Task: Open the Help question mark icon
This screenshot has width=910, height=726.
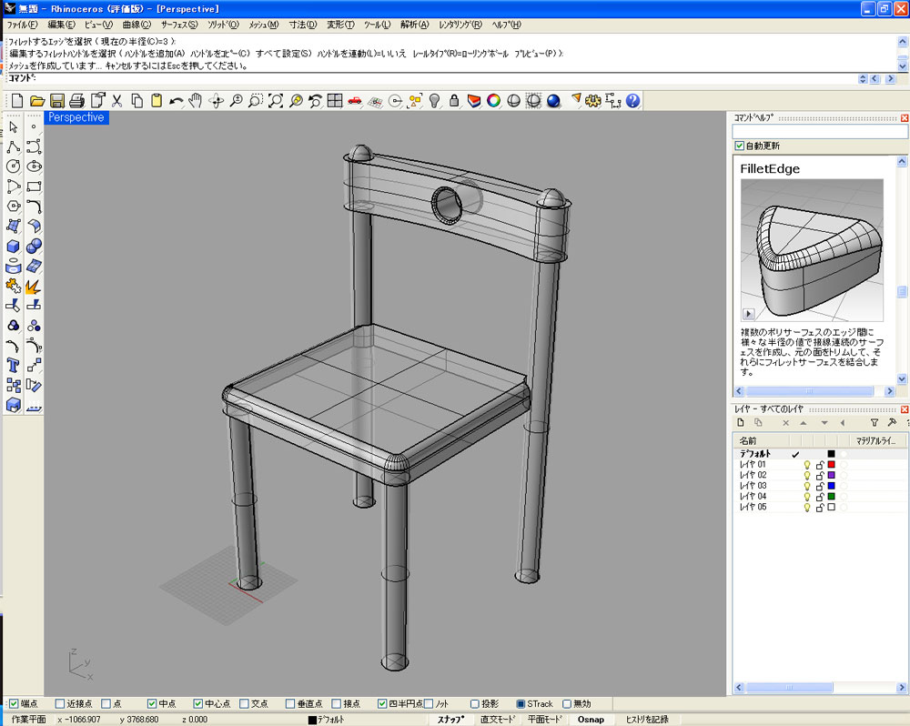Action: 632,101
